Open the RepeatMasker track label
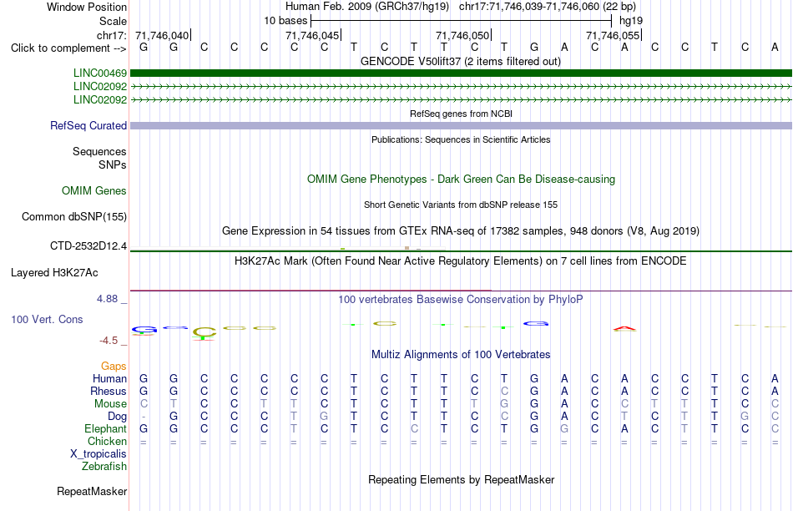Image resolution: width=793 pixels, height=511 pixels. coord(92,491)
